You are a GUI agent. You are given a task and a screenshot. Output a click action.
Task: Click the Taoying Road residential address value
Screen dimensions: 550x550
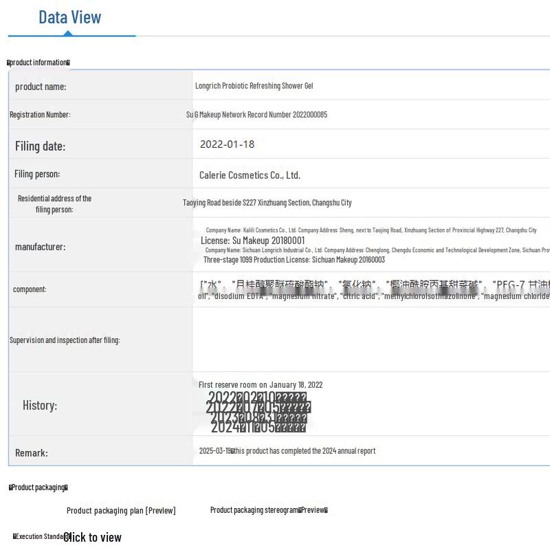[x=267, y=203]
